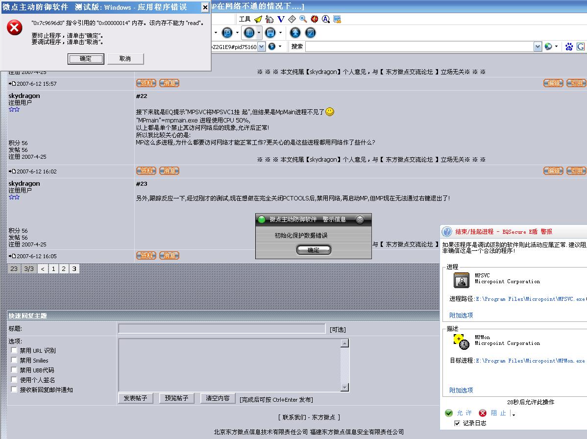Open the 工具 menu

tap(245, 19)
